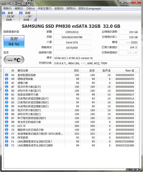Select the second disk tab showing -- °C
Viewport: 143px width, 172px height.
click(x=28, y=16)
